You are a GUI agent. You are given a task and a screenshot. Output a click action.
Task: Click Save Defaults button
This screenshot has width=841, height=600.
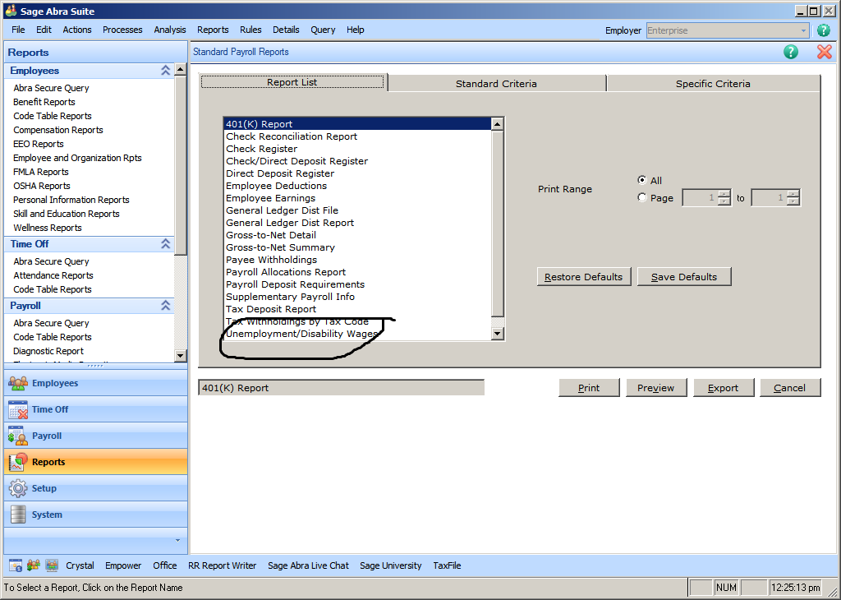point(684,276)
